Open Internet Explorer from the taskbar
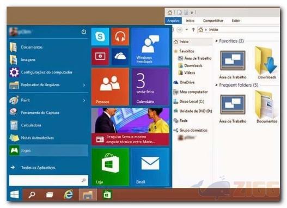 (69, 194)
